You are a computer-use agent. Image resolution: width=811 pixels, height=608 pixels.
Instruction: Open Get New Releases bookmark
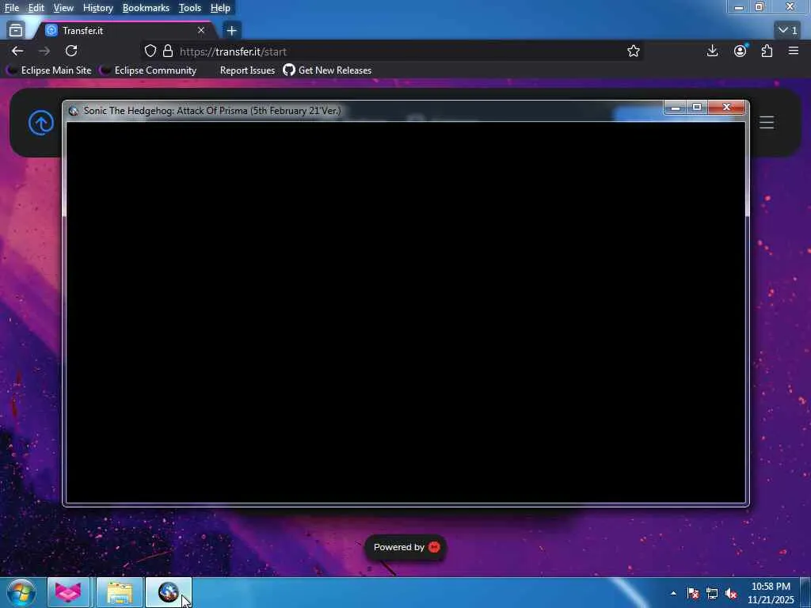pyautogui.click(x=327, y=70)
